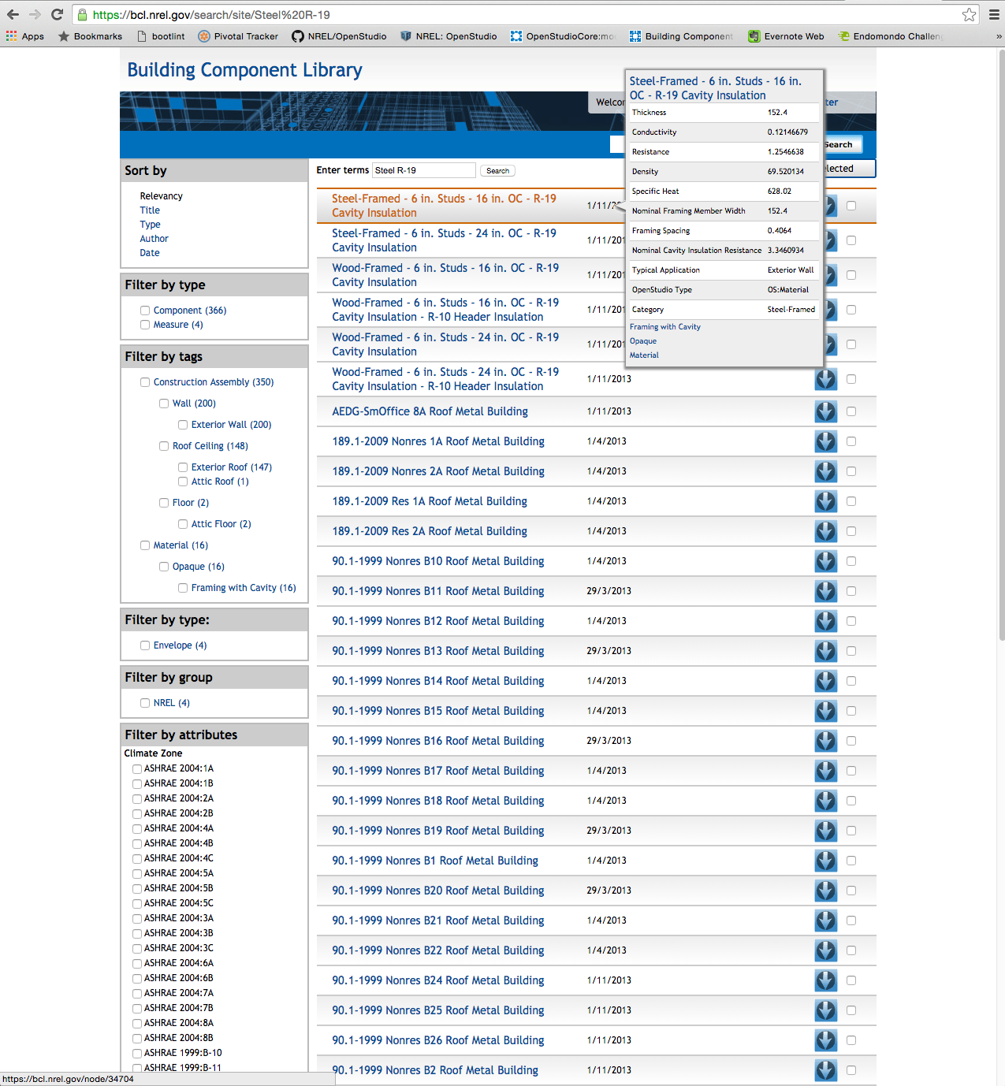1005x1086 pixels.
Task: Open 90.1-1999 Nonres B24 Roof Metal Building link
Action: point(438,980)
